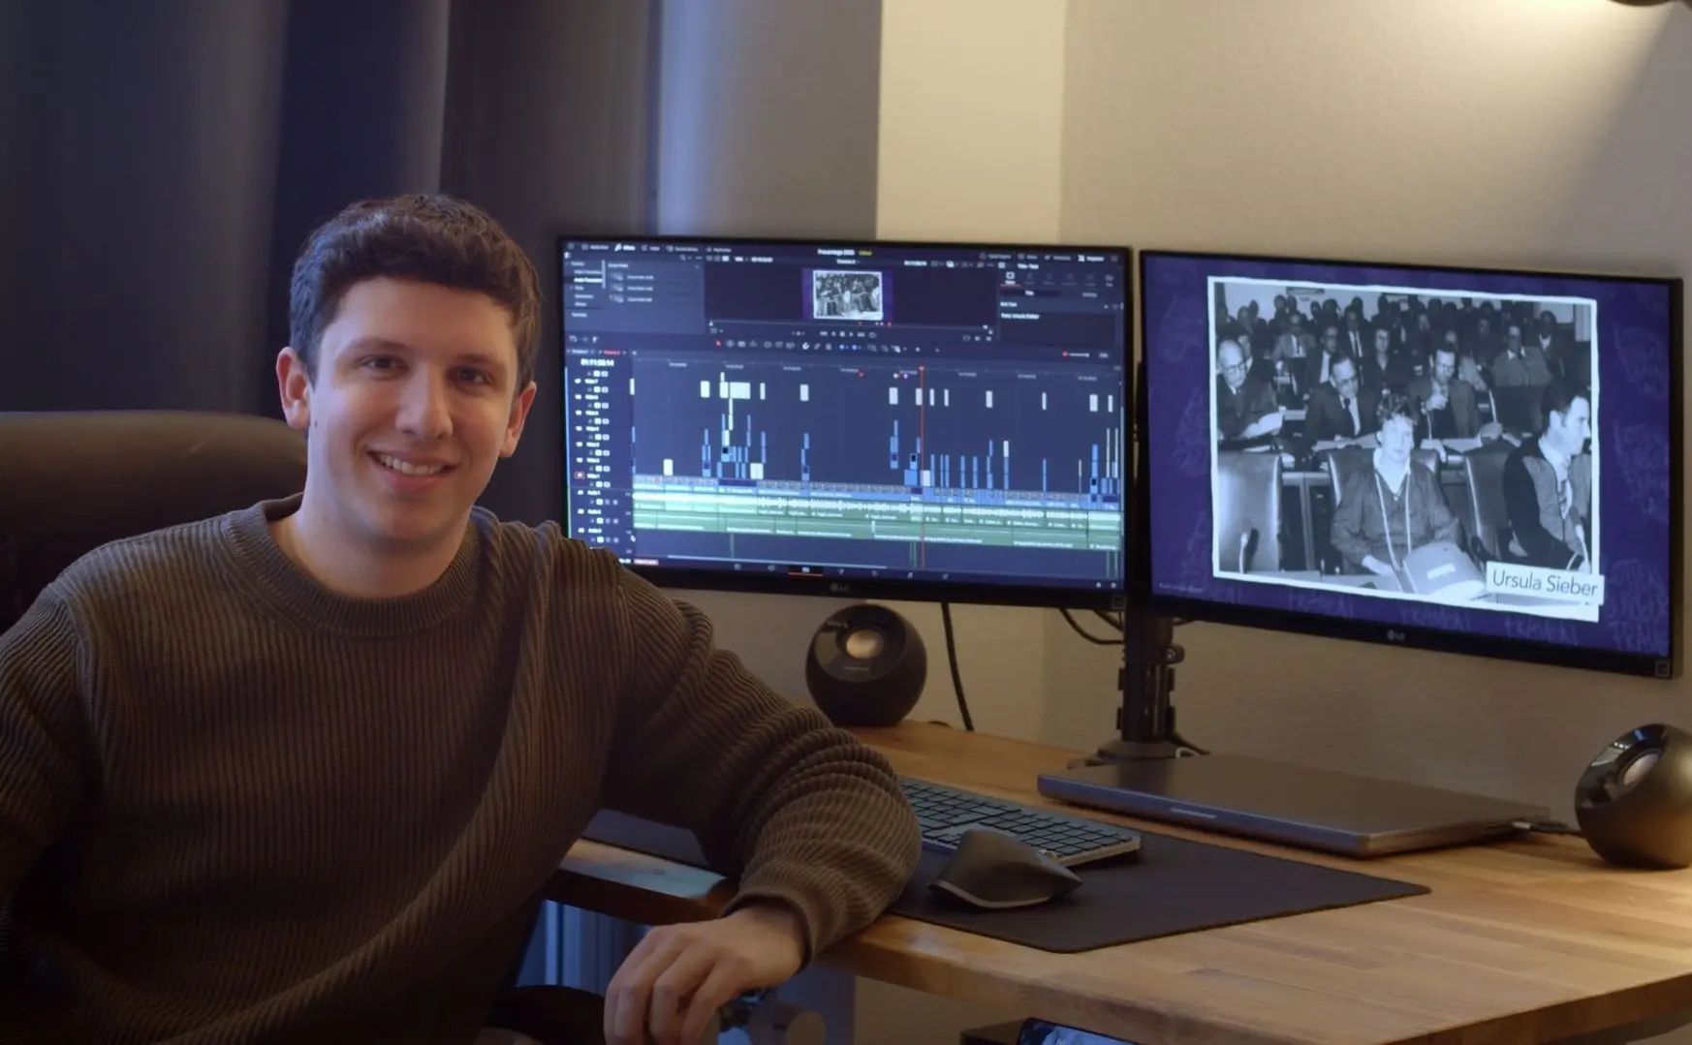Activate the Blade edit tool
Viewport: 1692px width, 1045px height.
[754, 344]
